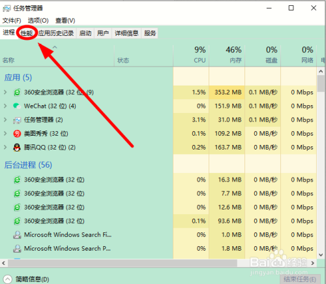This screenshot has width=326, height=284.
Task: Switch to the 服务 tab
Action: [x=150, y=33]
